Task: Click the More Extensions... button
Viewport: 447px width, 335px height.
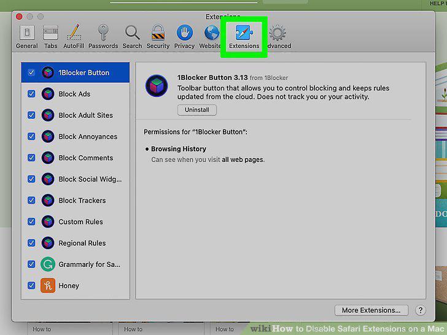Action: coord(371,310)
